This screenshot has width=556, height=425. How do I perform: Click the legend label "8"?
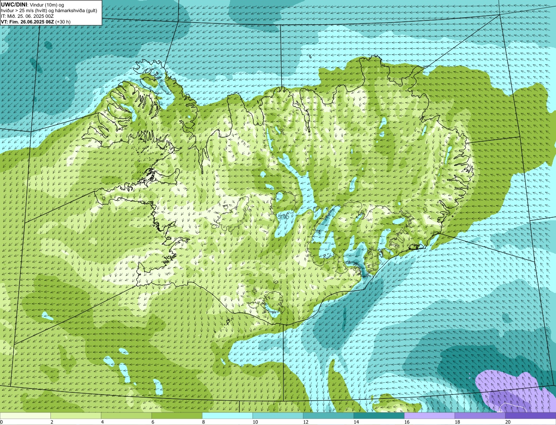pos(203,422)
